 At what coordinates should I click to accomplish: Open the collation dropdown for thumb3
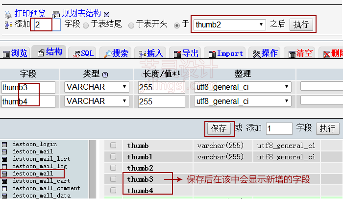[x=243, y=87]
